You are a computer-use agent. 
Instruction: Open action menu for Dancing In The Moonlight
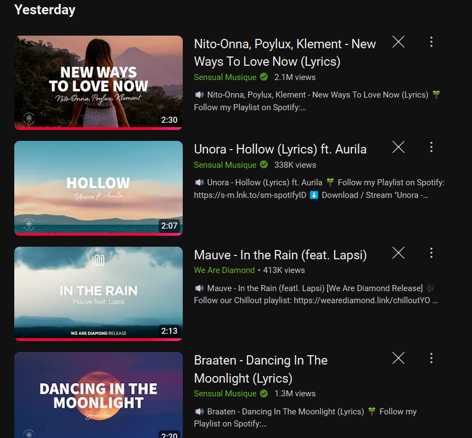click(431, 358)
